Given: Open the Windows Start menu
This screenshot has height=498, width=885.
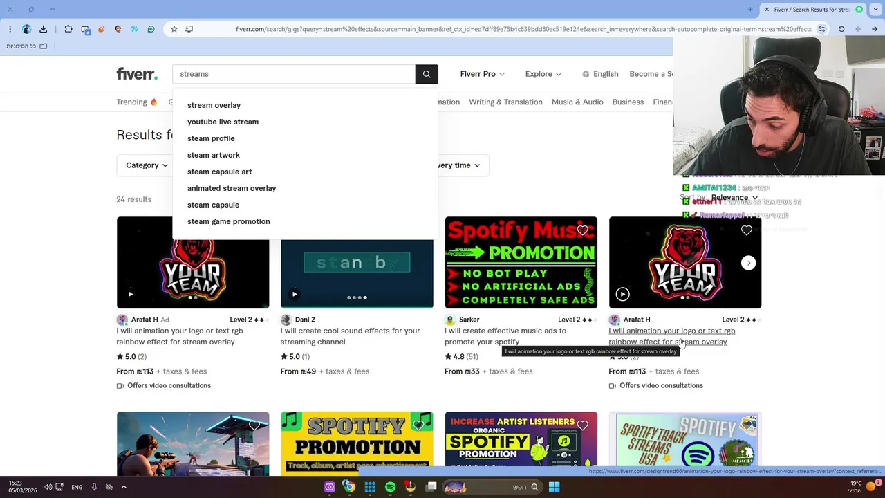Looking at the screenshot, I should [554, 487].
